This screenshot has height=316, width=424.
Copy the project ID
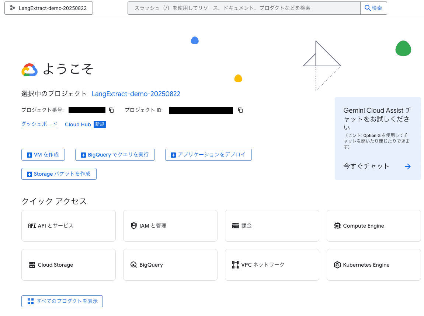coord(240,110)
